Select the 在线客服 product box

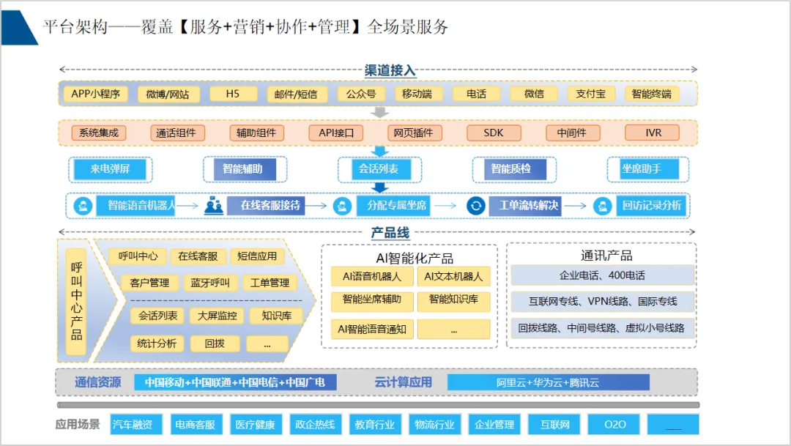point(198,256)
